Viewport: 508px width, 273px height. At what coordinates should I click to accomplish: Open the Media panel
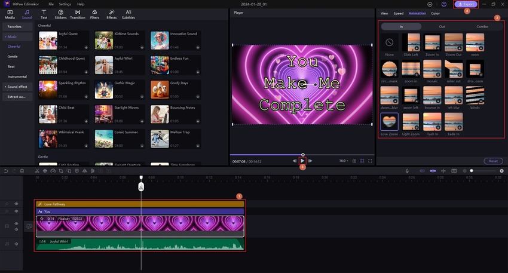pyautogui.click(x=10, y=14)
